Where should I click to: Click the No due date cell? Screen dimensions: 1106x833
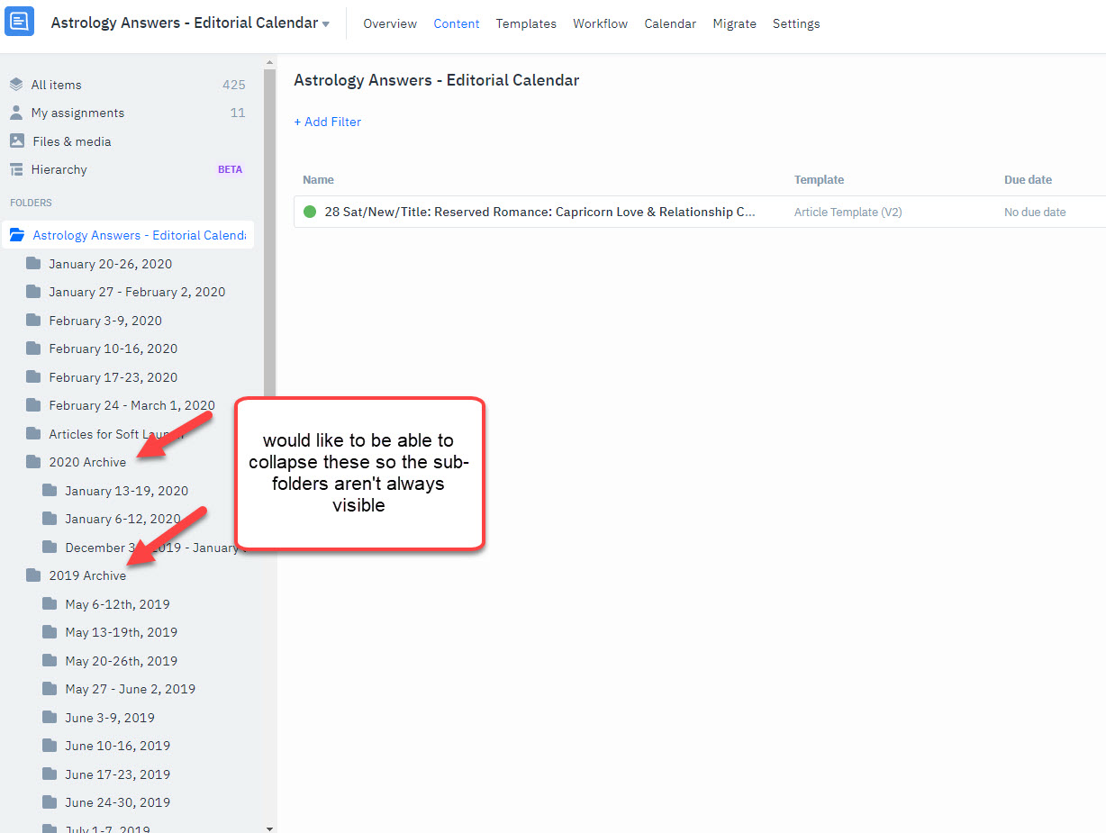click(1035, 213)
